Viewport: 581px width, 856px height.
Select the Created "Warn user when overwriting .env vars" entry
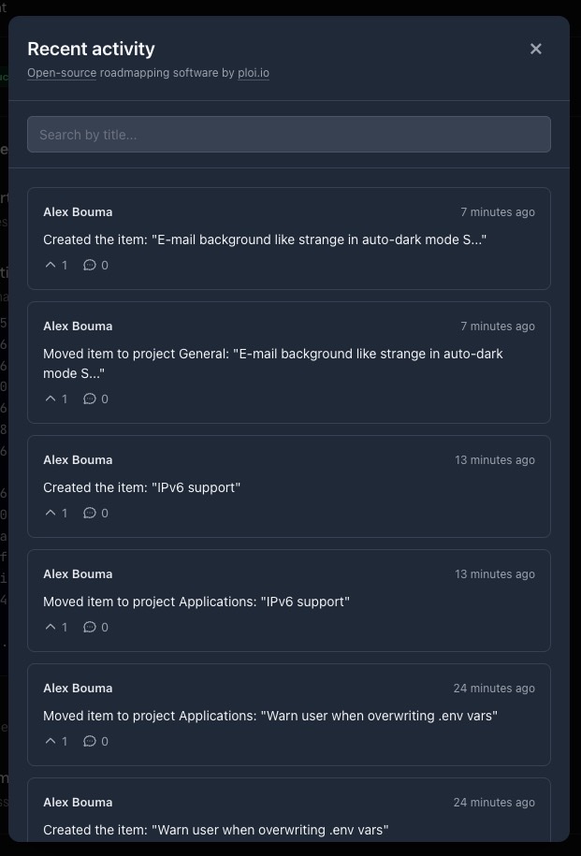click(x=215, y=829)
